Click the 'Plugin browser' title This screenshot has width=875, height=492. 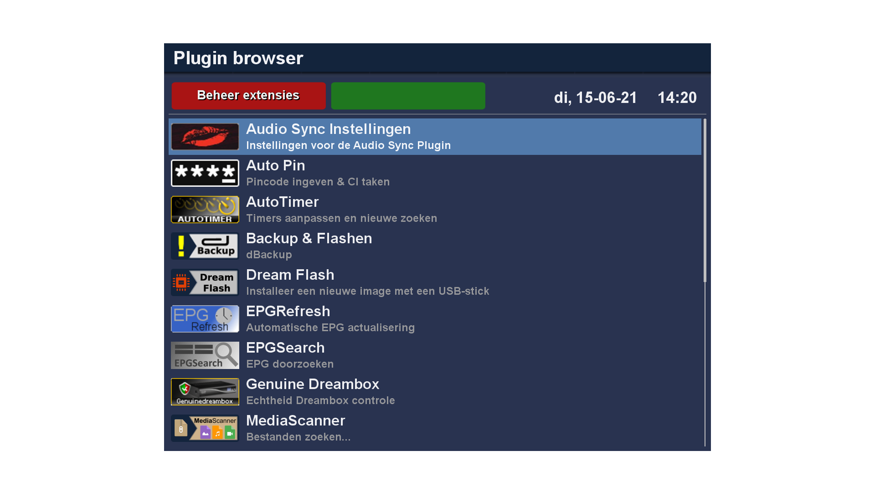pos(238,58)
